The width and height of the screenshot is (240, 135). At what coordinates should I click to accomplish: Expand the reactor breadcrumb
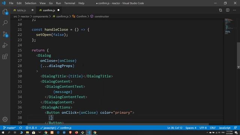point(25,16)
